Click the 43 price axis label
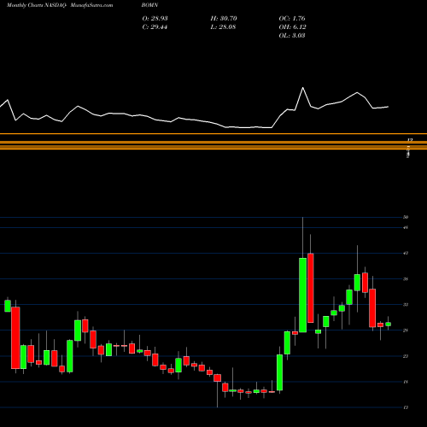This screenshot has height=427, width=427. click(406, 253)
